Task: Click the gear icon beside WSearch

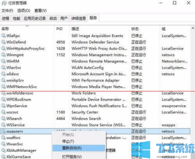Action: (3, 119)
